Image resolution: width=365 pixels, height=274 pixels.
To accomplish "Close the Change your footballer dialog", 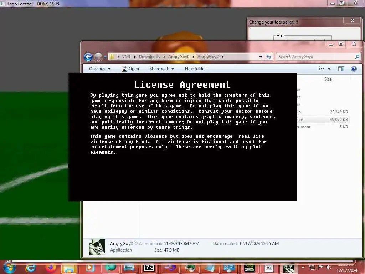I will 352,20.
